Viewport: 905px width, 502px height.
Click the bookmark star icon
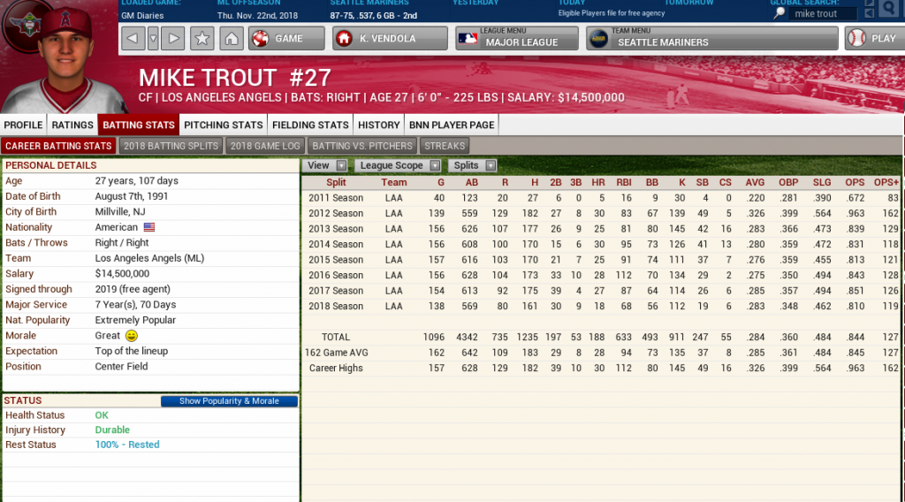click(x=202, y=38)
